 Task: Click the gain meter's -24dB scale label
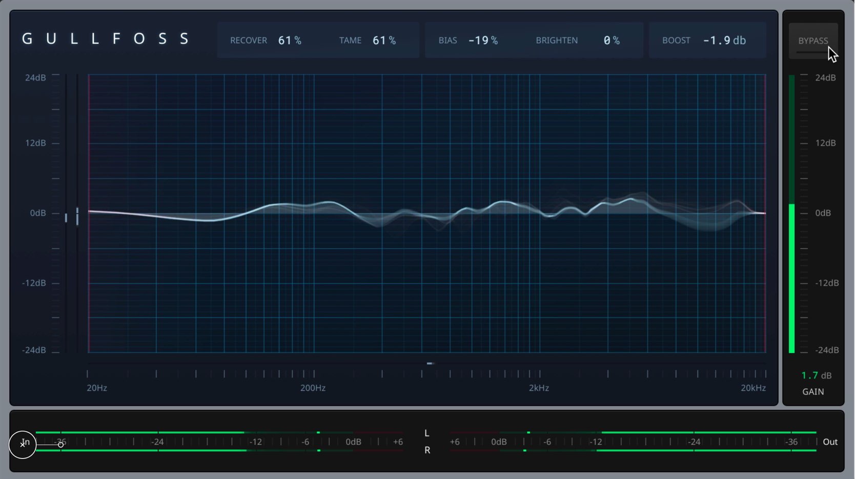(x=827, y=350)
